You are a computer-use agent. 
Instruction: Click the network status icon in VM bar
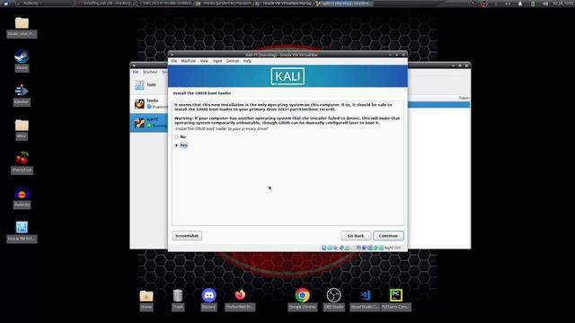click(x=341, y=248)
